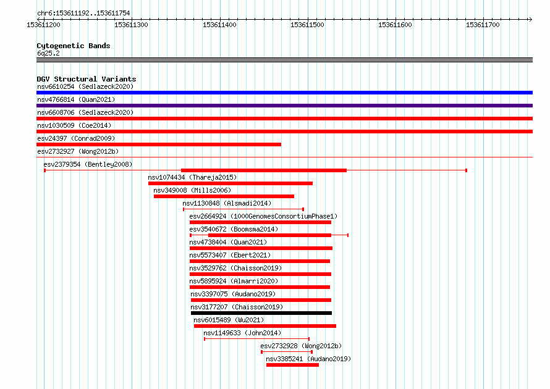This screenshot has height=389, width=550.
Task: Click nsv1130848 (Alsmadi2014) label
Action: pyautogui.click(x=227, y=203)
